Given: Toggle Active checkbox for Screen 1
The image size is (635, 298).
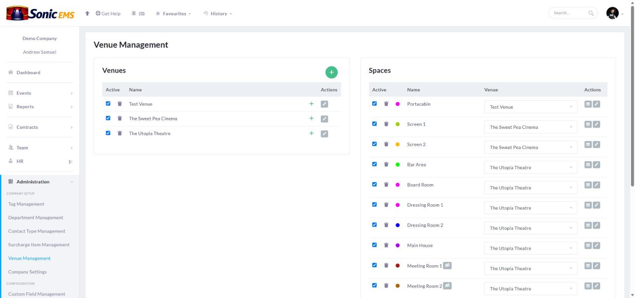Looking at the screenshot, I should (x=375, y=124).
